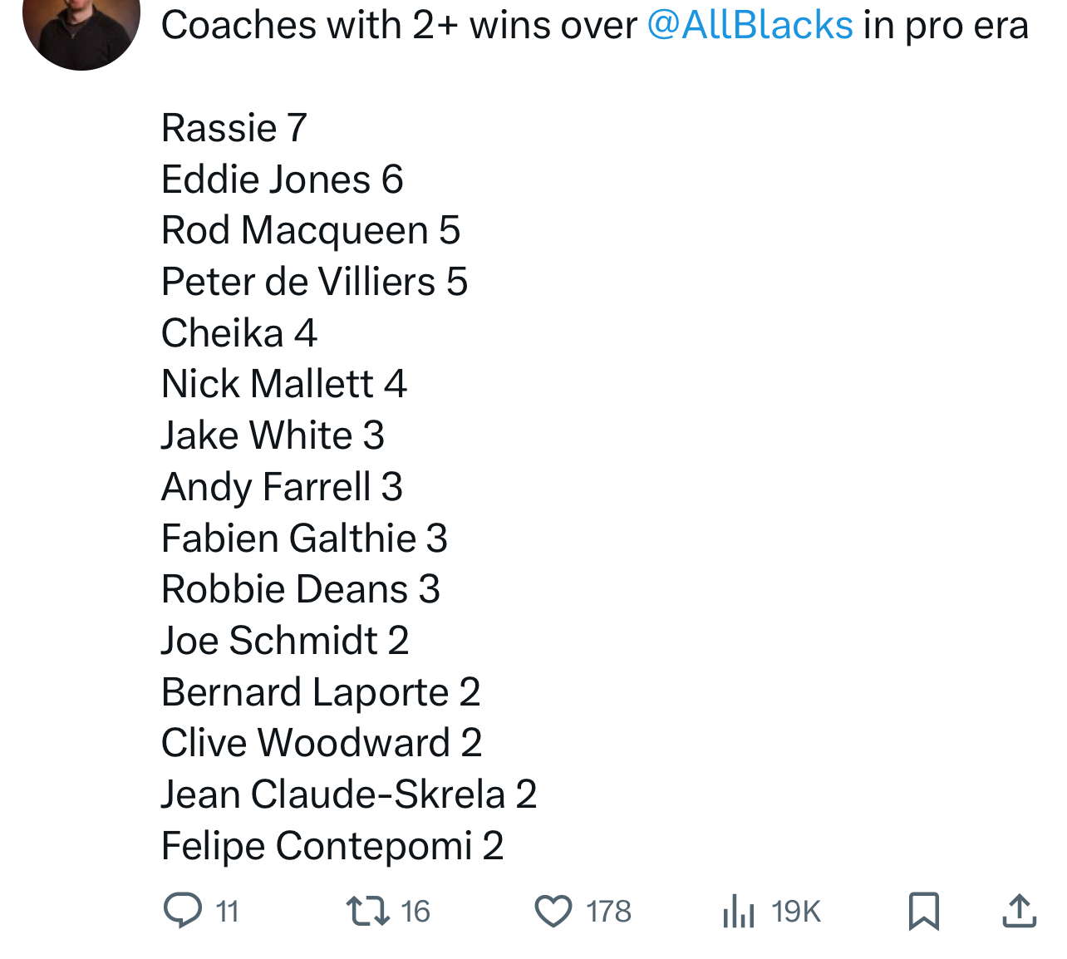1067x959 pixels.
Task: Click the 19K views count
Action: [x=796, y=912]
